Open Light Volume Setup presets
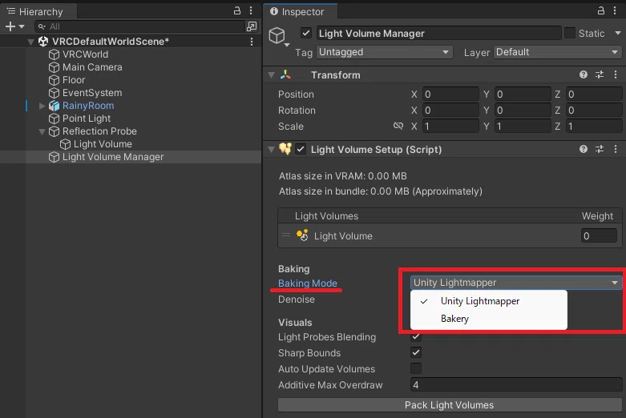626x418 pixels. 600,149
